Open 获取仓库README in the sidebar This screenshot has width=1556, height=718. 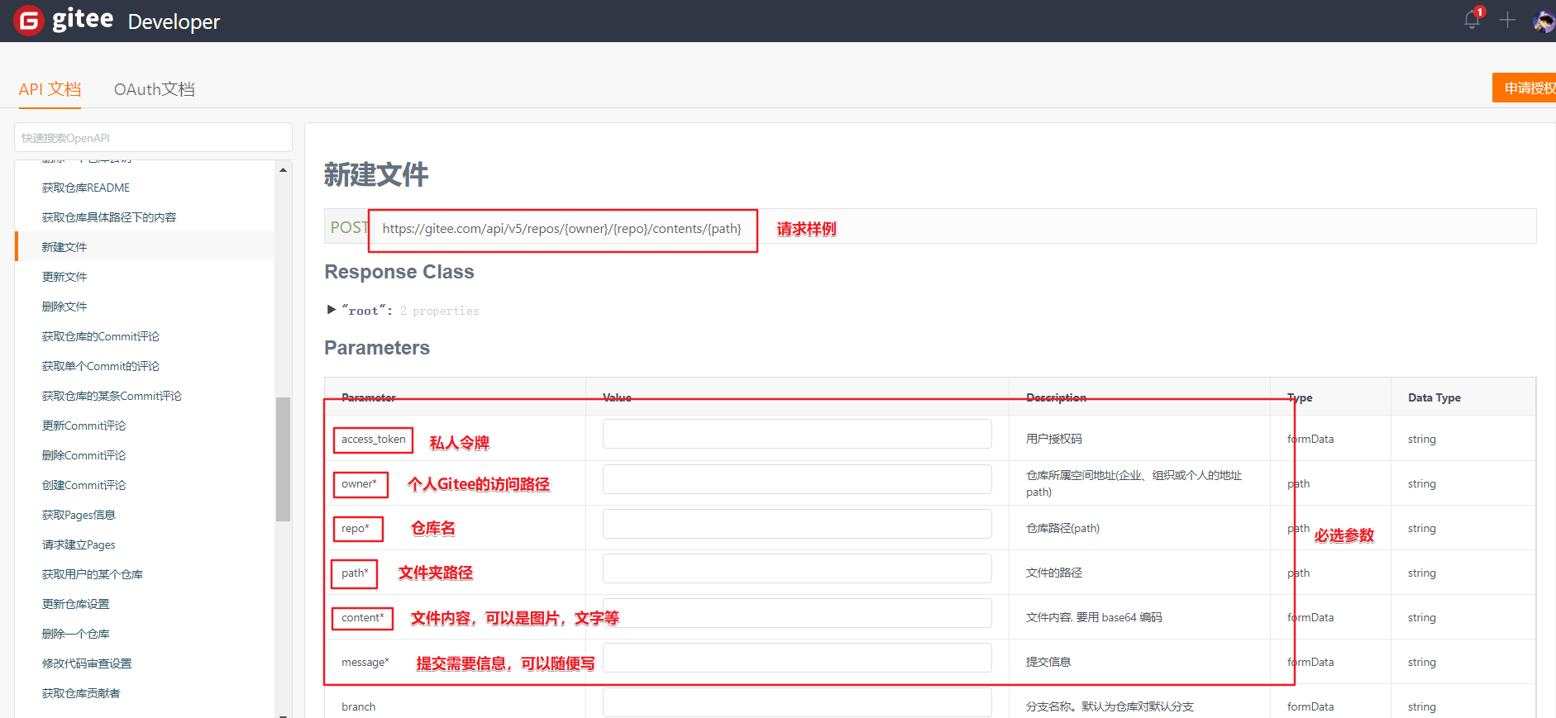86,188
